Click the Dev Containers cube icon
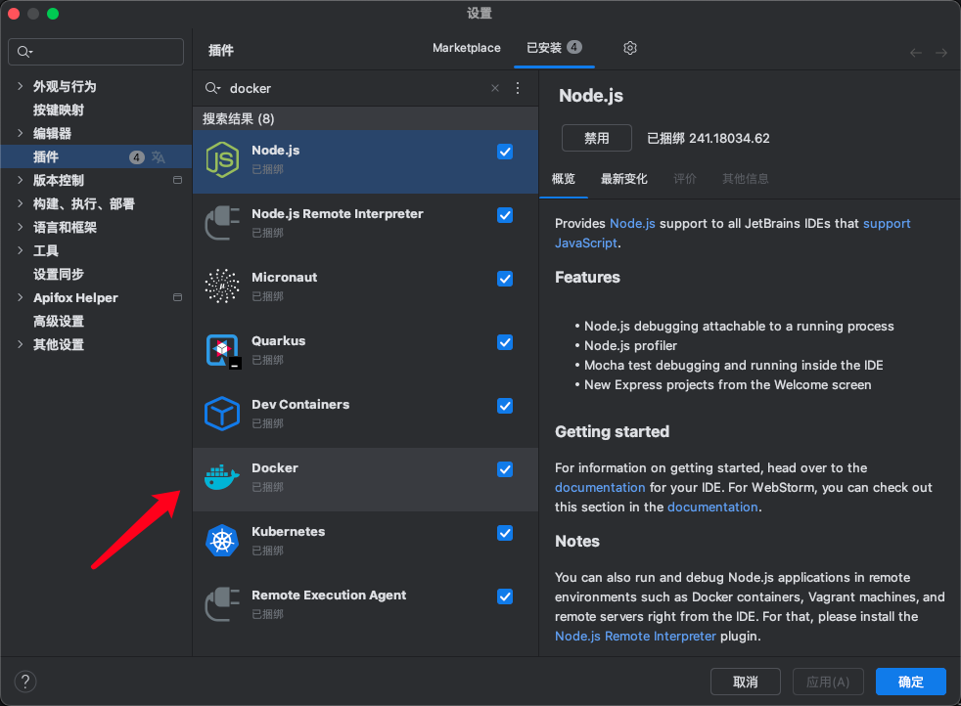The width and height of the screenshot is (961, 706). pyautogui.click(x=222, y=414)
